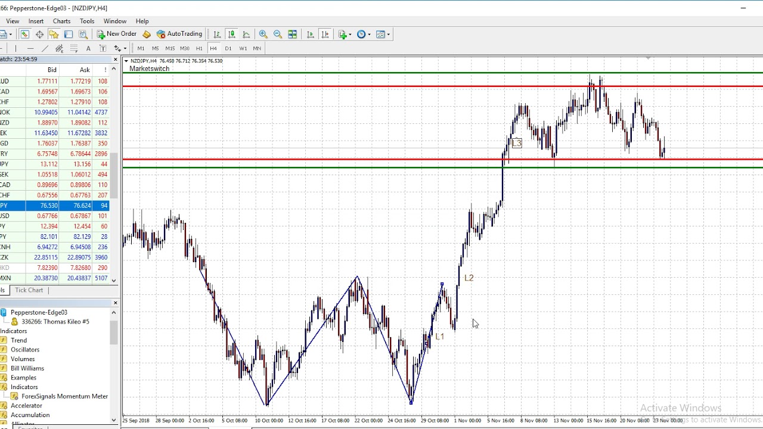Switch chart to D1 timeframe
763x429 pixels.
228,48
